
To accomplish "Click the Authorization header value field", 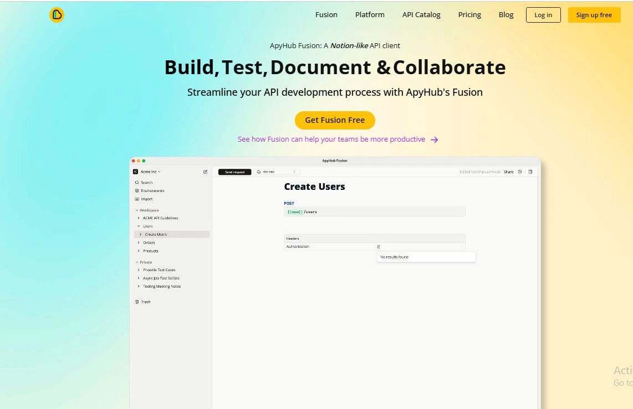I will [420, 247].
